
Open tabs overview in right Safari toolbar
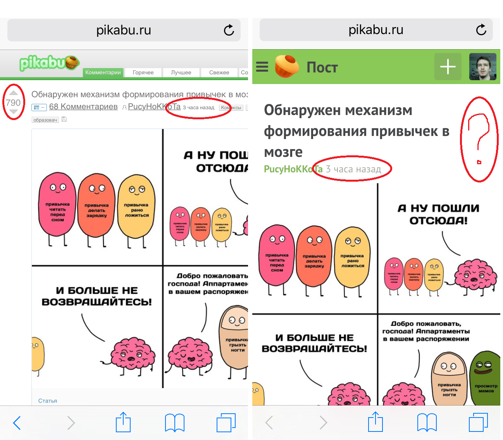point(478,422)
